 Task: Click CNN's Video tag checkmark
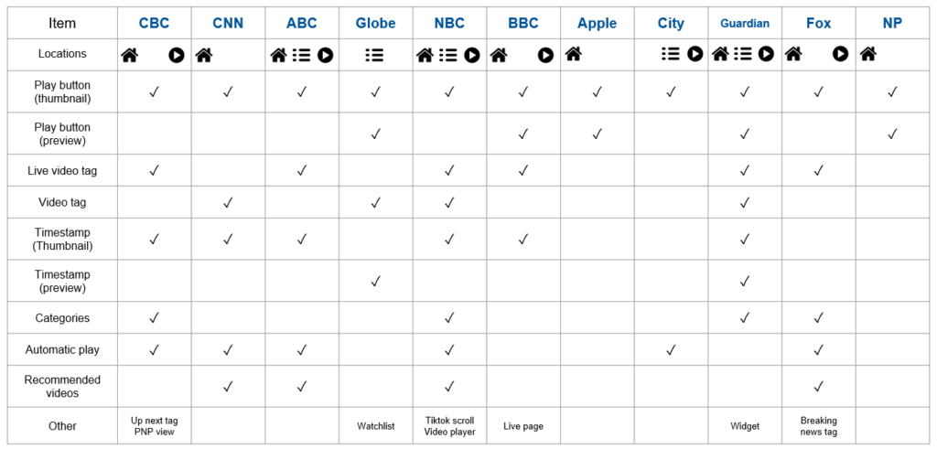[228, 202]
